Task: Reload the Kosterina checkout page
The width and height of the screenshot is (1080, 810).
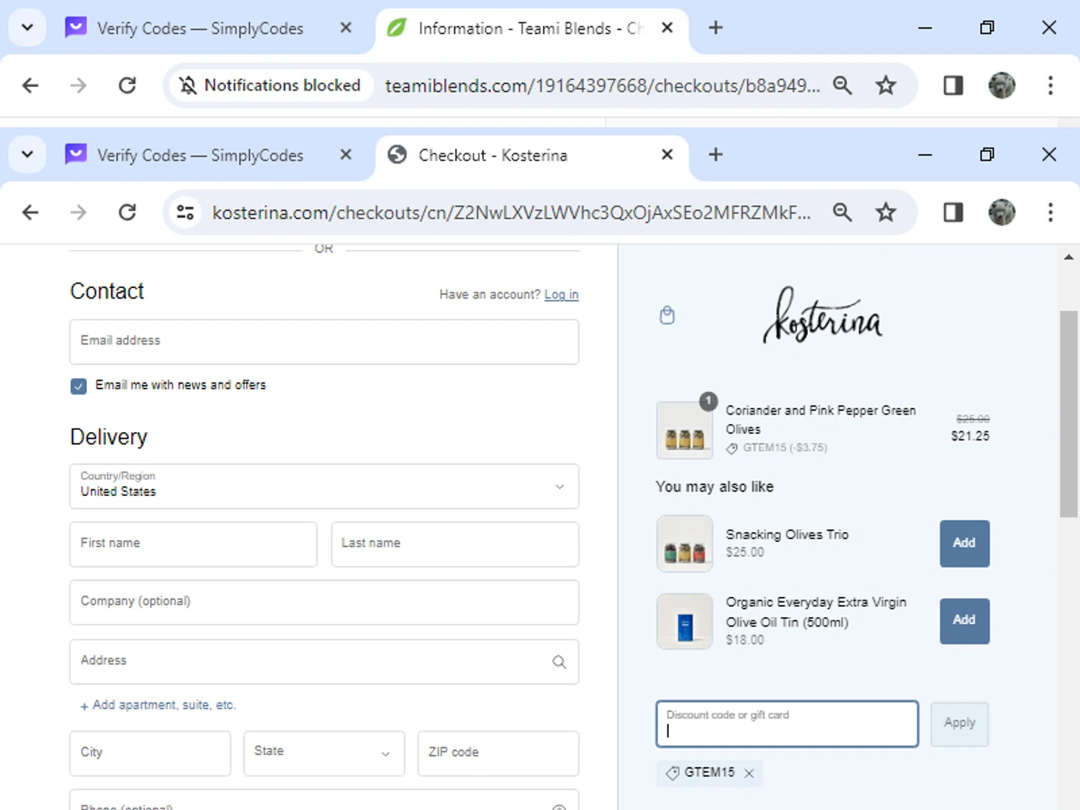Action: point(127,212)
